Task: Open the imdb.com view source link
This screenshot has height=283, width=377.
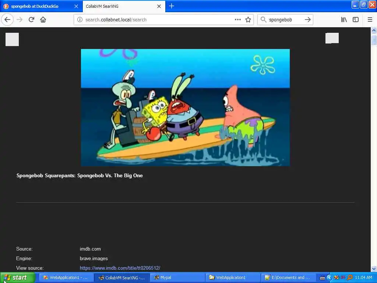Action: click(120, 268)
